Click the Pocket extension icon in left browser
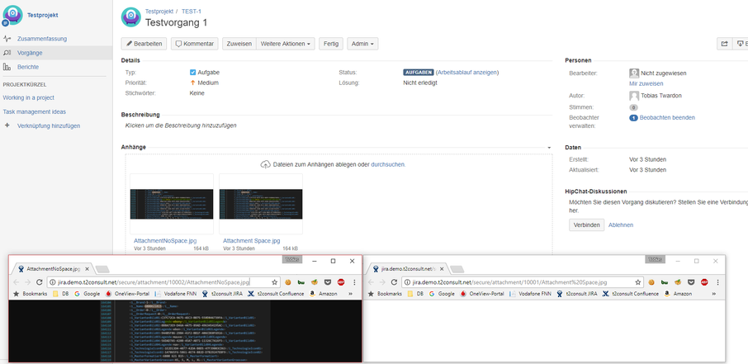This screenshot has height=364, width=748. click(329, 282)
